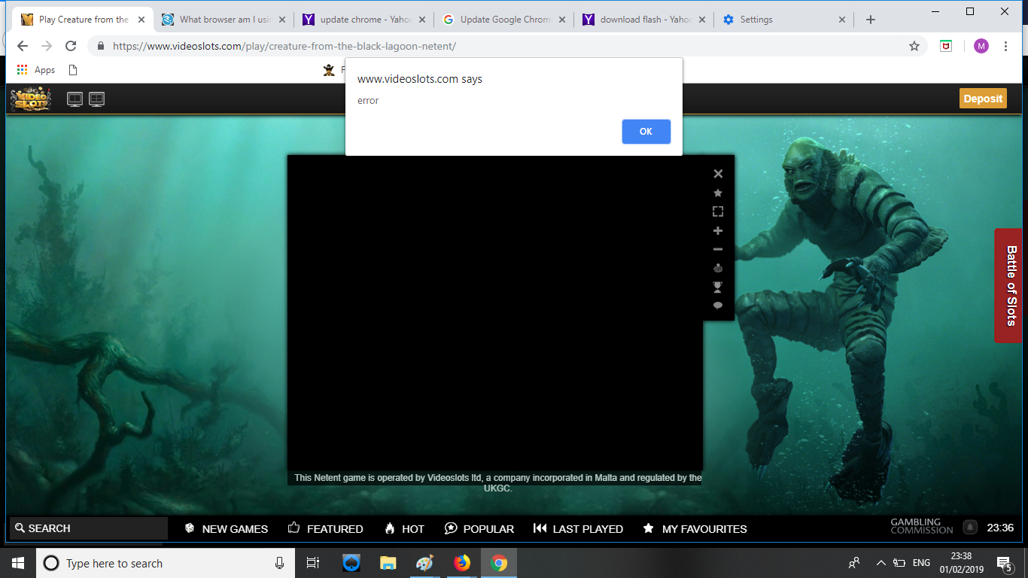Enlarge the game window with the plus icon

pyautogui.click(x=718, y=230)
